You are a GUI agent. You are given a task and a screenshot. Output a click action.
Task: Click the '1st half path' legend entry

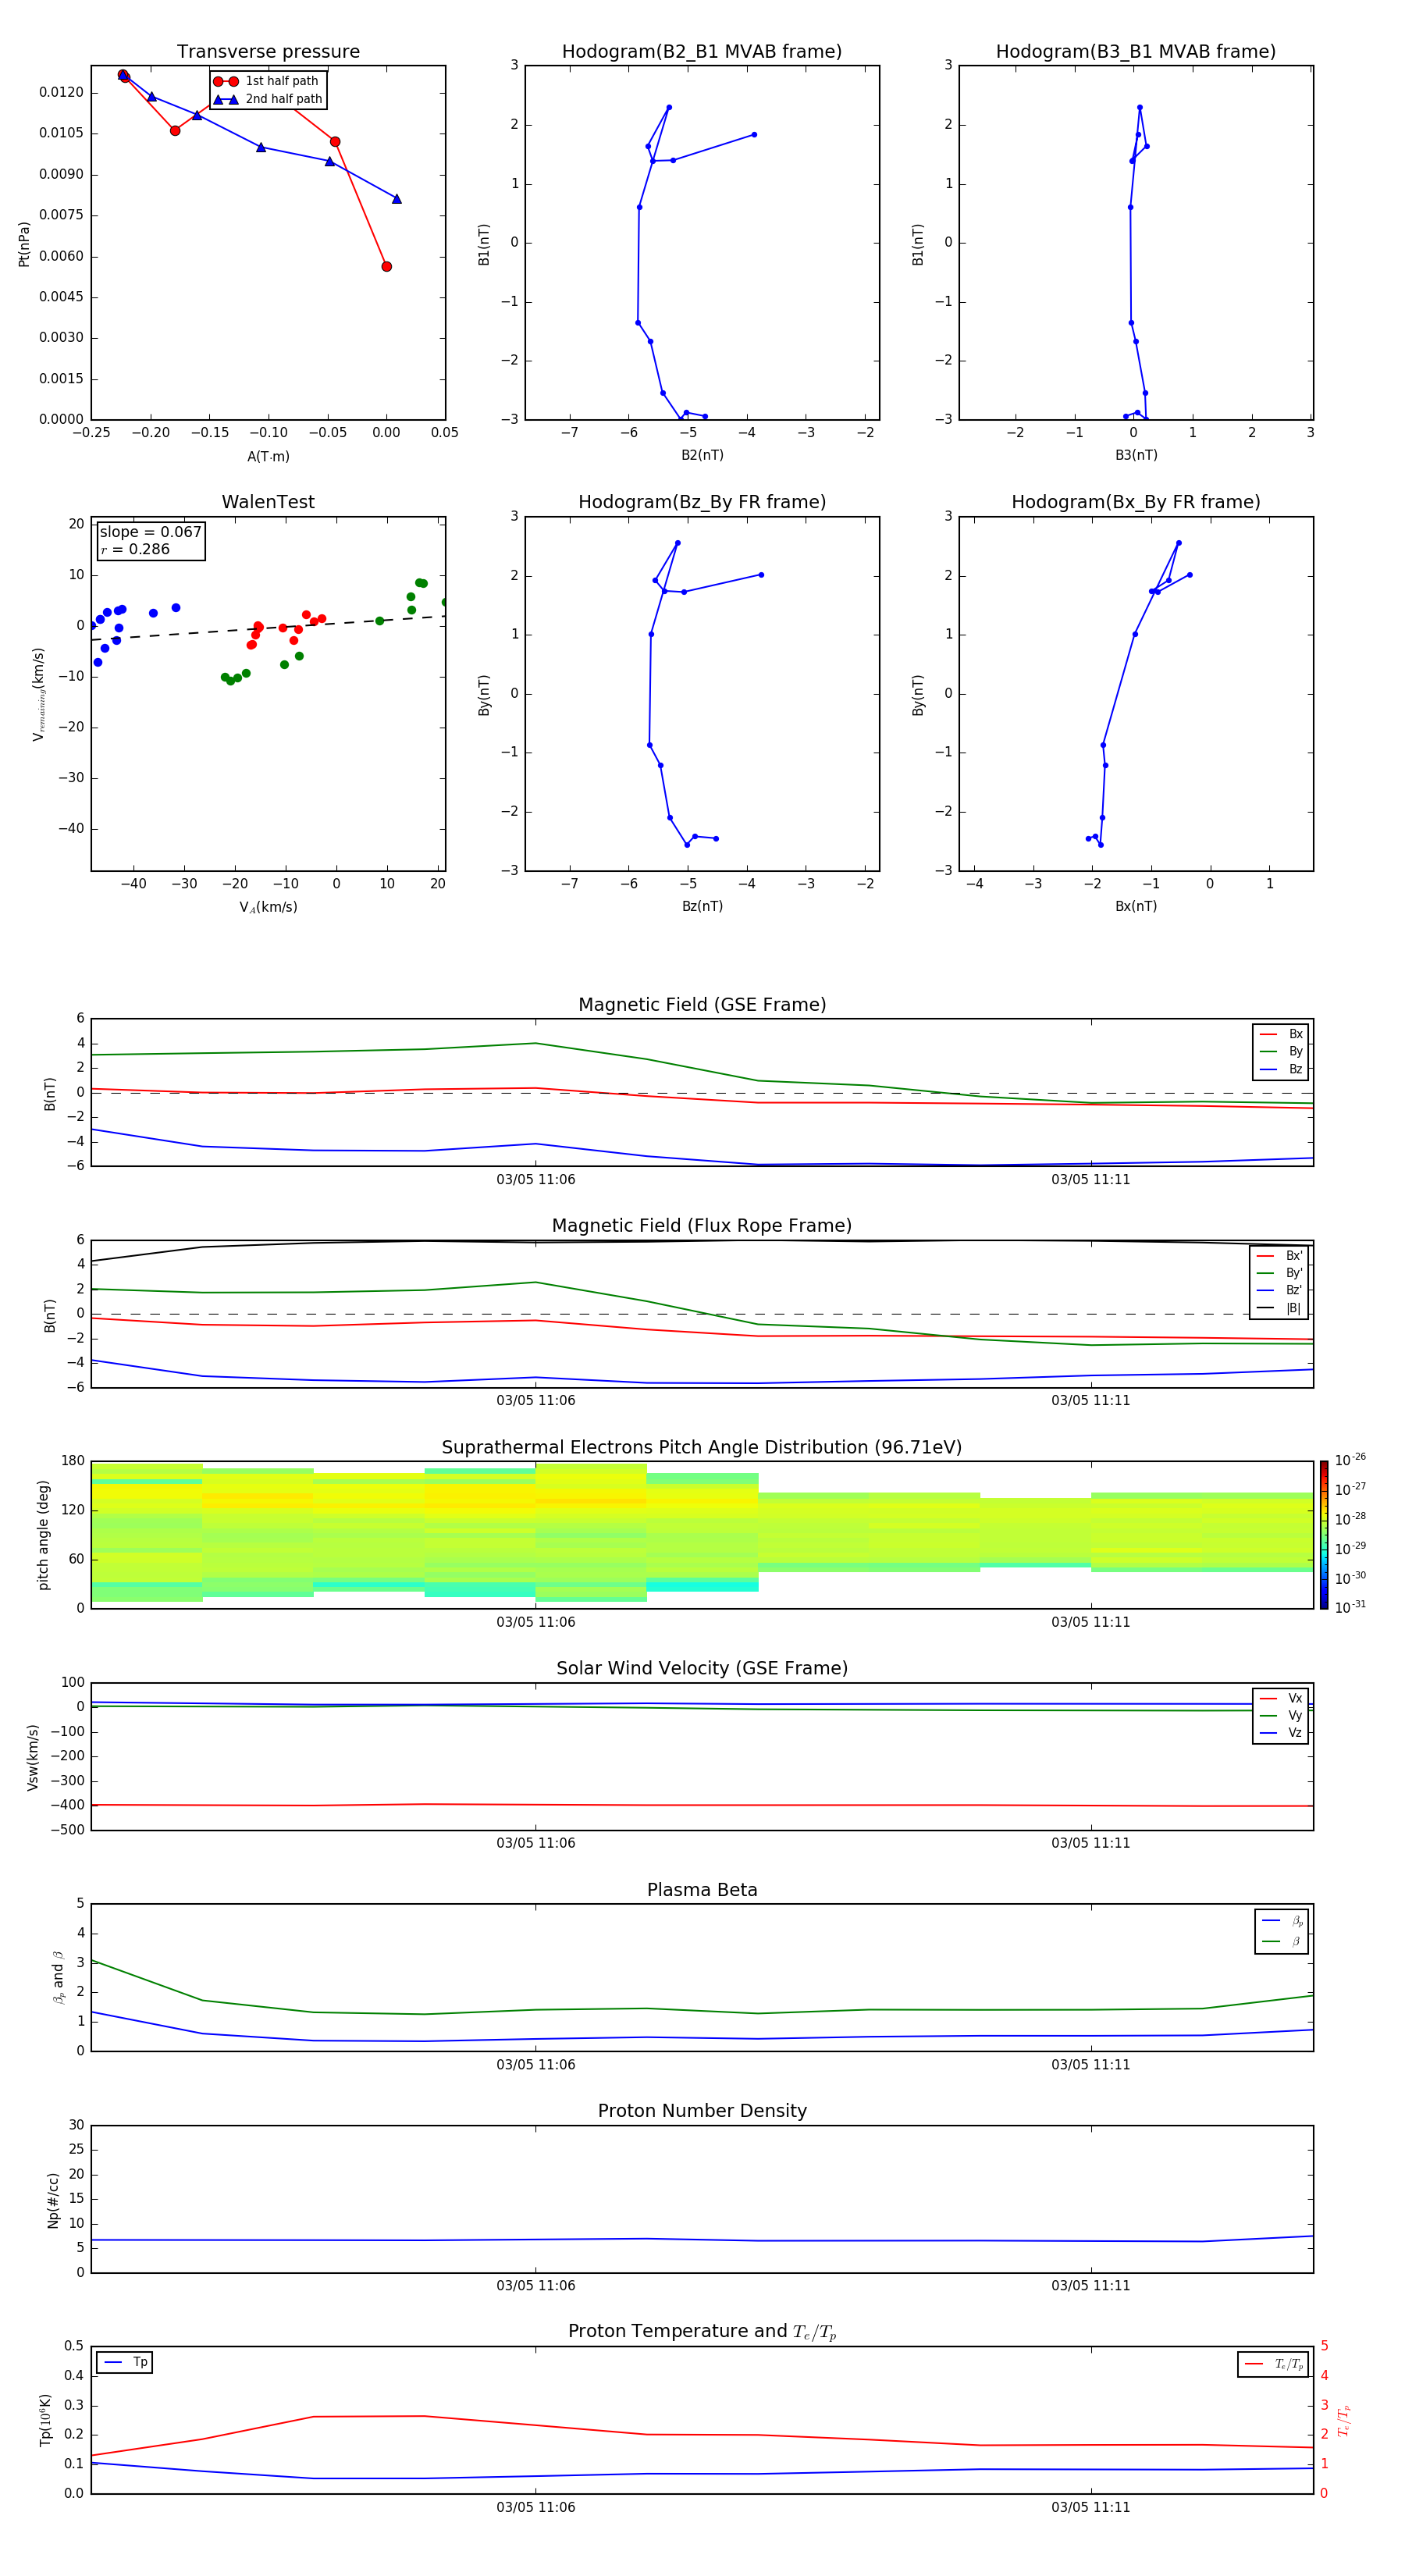(267, 81)
